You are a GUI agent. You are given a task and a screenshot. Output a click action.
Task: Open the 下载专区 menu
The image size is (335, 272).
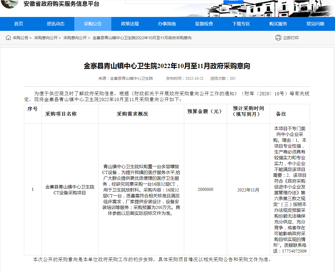point(241,24)
